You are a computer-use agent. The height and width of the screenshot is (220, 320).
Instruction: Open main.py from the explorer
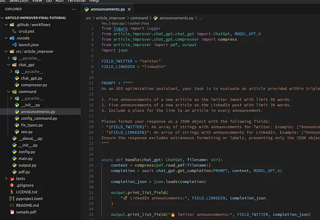click(x=25, y=158)
